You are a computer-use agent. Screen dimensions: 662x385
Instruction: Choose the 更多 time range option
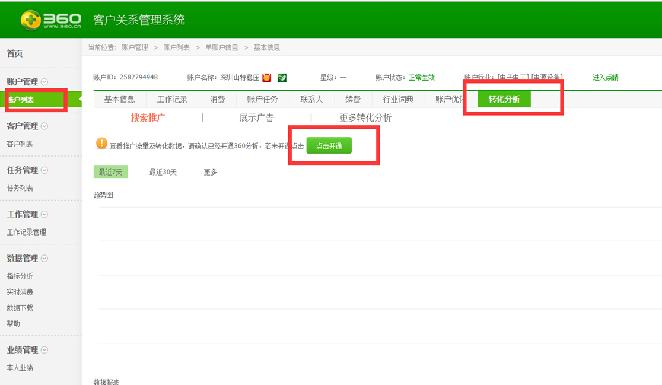(x=210, y=172)
